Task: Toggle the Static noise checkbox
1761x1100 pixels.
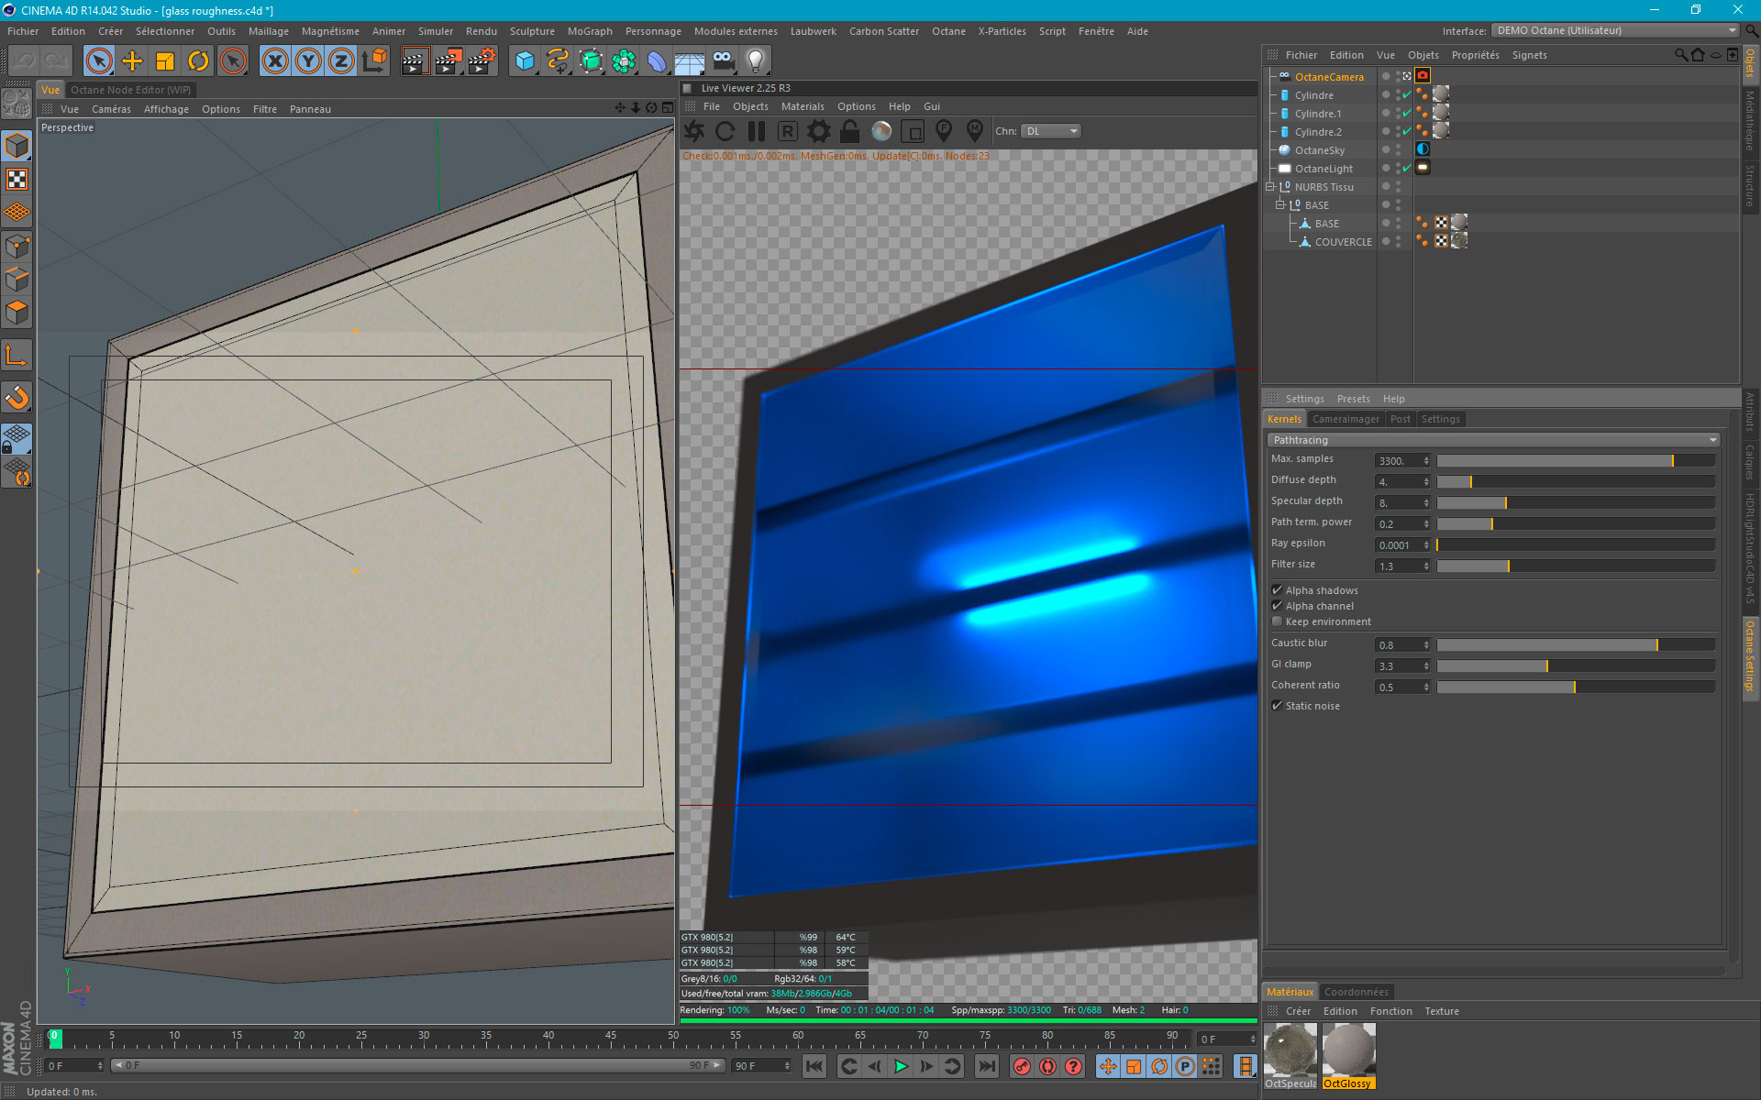Action: (1277, 706)
